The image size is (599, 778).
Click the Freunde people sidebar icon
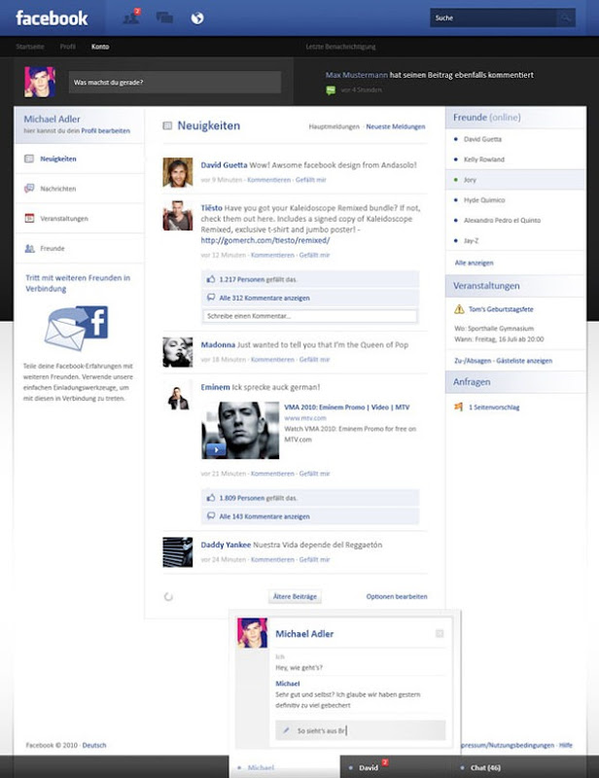[x=29, y=248]
